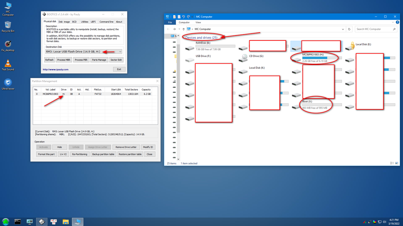Click the search magnifier in explorer
Screen dimensions: 403x226
(x=394, y=29)
